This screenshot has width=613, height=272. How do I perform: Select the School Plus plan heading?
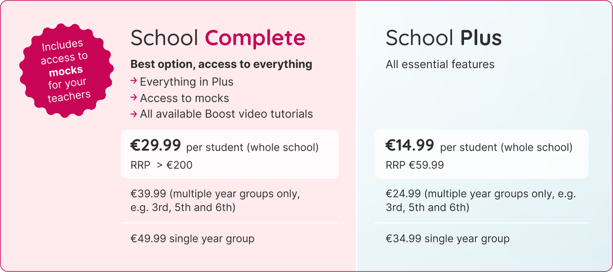pyautogui.click(x=443, y=38)
